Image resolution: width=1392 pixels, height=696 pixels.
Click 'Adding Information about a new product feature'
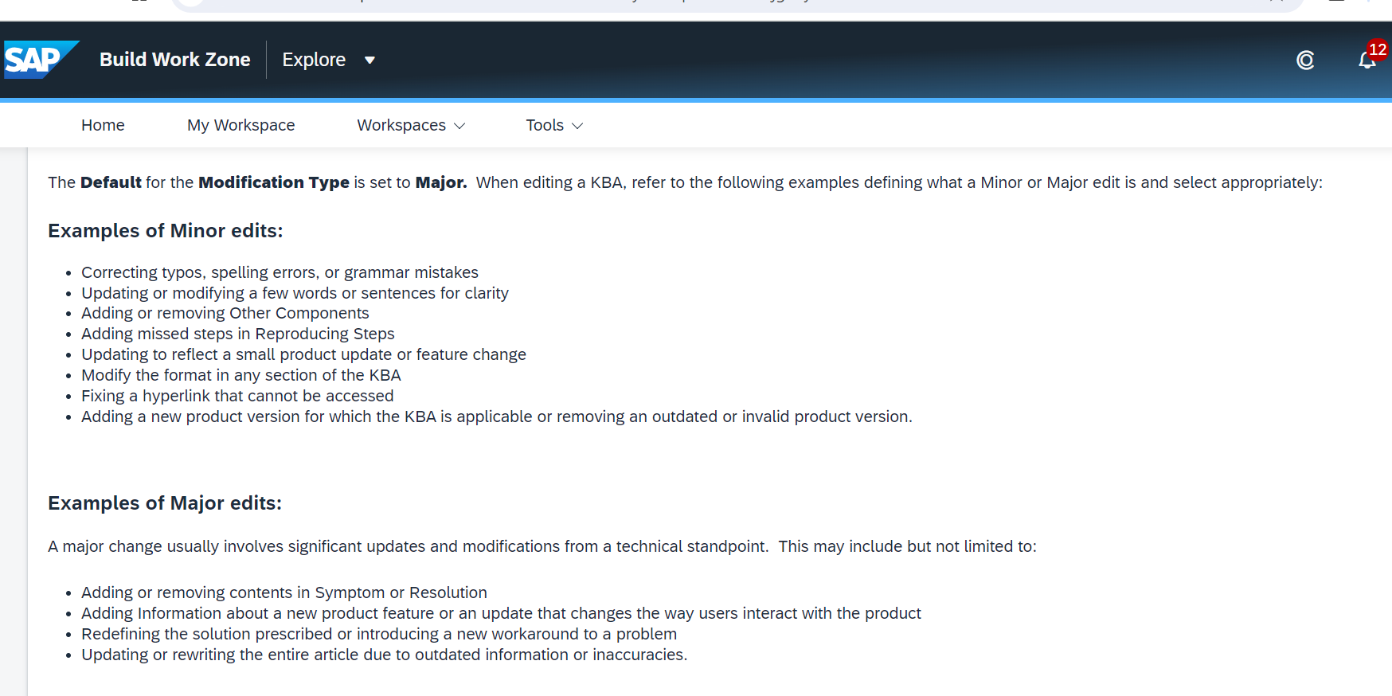(x=501, y=613)
